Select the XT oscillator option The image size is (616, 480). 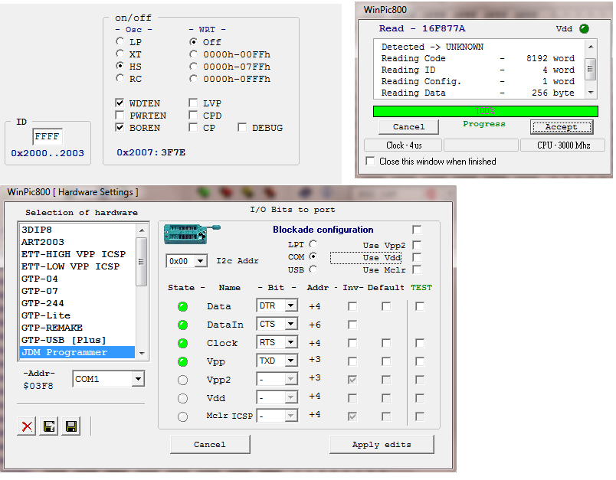point(120,54)
